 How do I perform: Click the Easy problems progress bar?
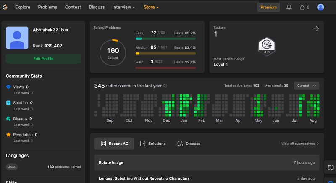coord(165,39)
